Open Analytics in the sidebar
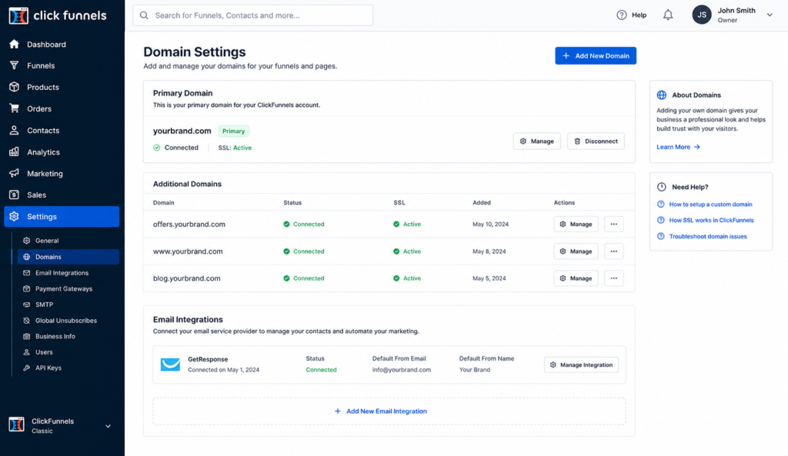The height and width of the screenshot is (456, 788). (x=62, y=152)
